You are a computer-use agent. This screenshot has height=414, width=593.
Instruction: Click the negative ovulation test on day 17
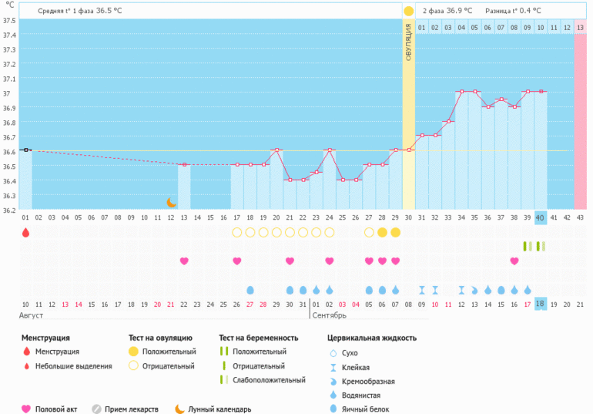[x=237, y=232]
